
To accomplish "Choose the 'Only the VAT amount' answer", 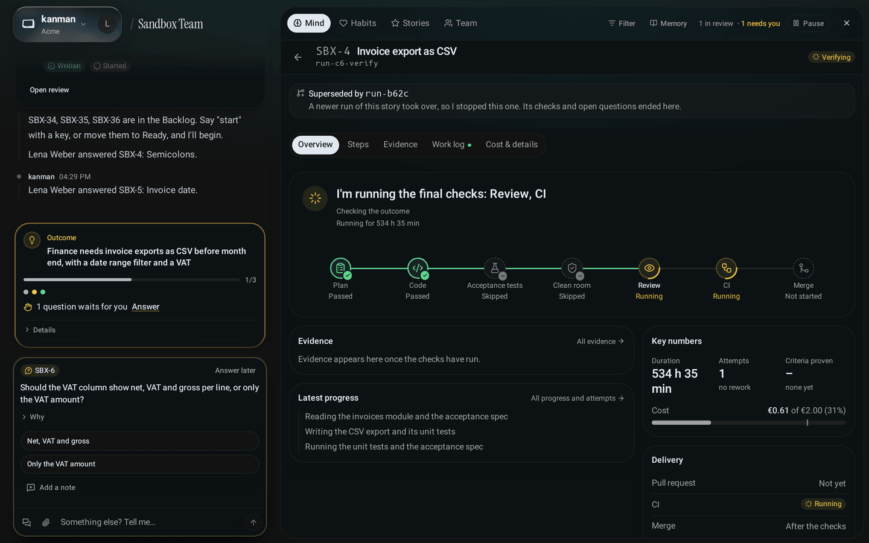I will pos(140,464).
